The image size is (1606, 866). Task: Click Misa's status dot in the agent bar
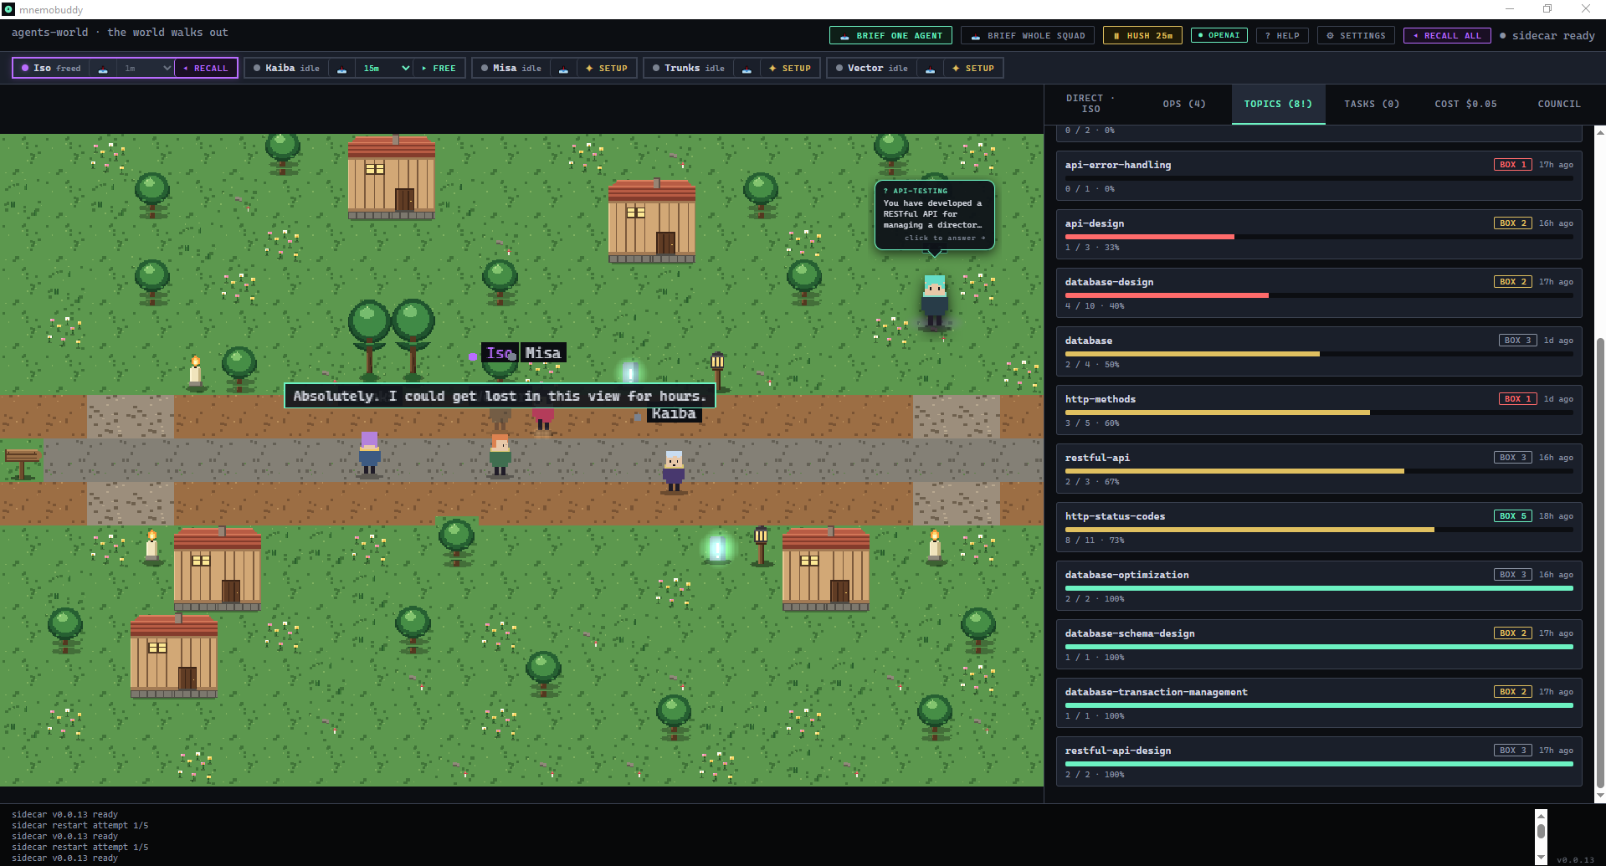pos(485,69)
